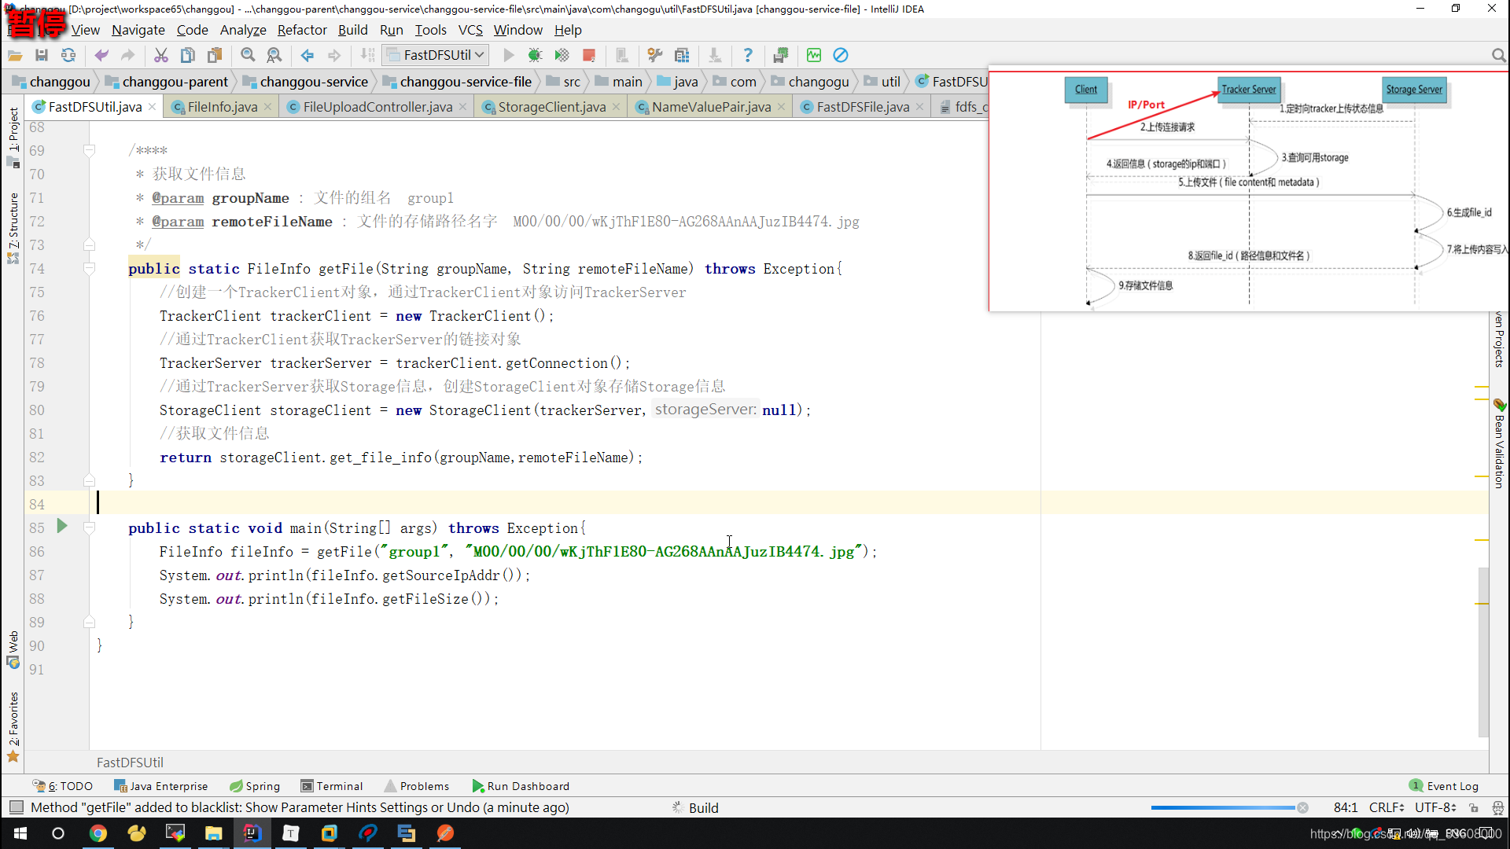Click the Replace toolbar icon
Screen dimensions: 1510x849
tap(274, 55)
